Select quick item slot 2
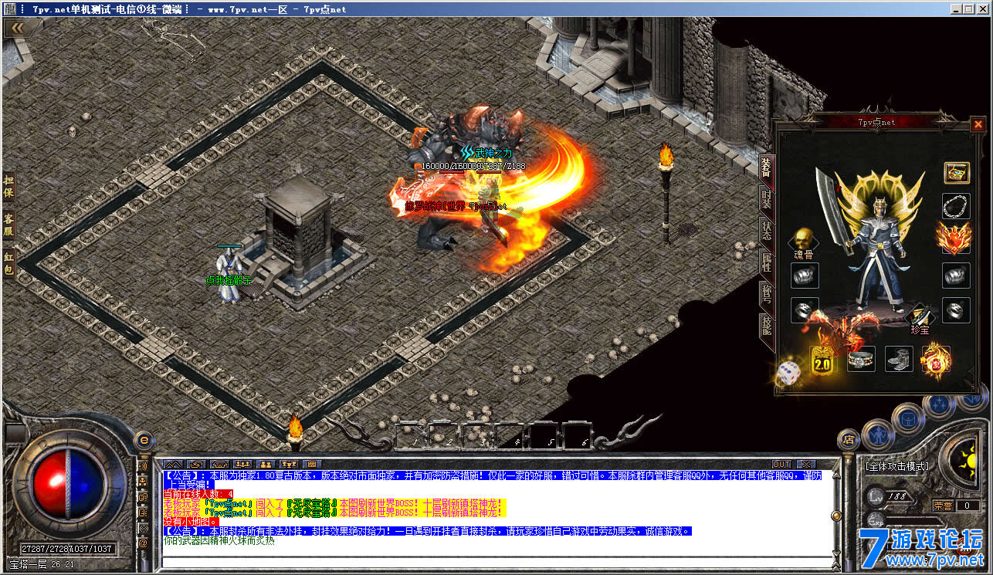The width and height of the screenshot is (993, 575). (x=443, y=435)
